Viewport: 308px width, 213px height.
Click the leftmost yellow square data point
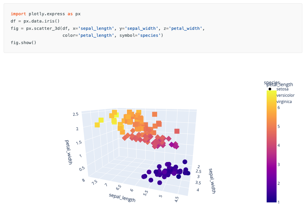(97, 125)
